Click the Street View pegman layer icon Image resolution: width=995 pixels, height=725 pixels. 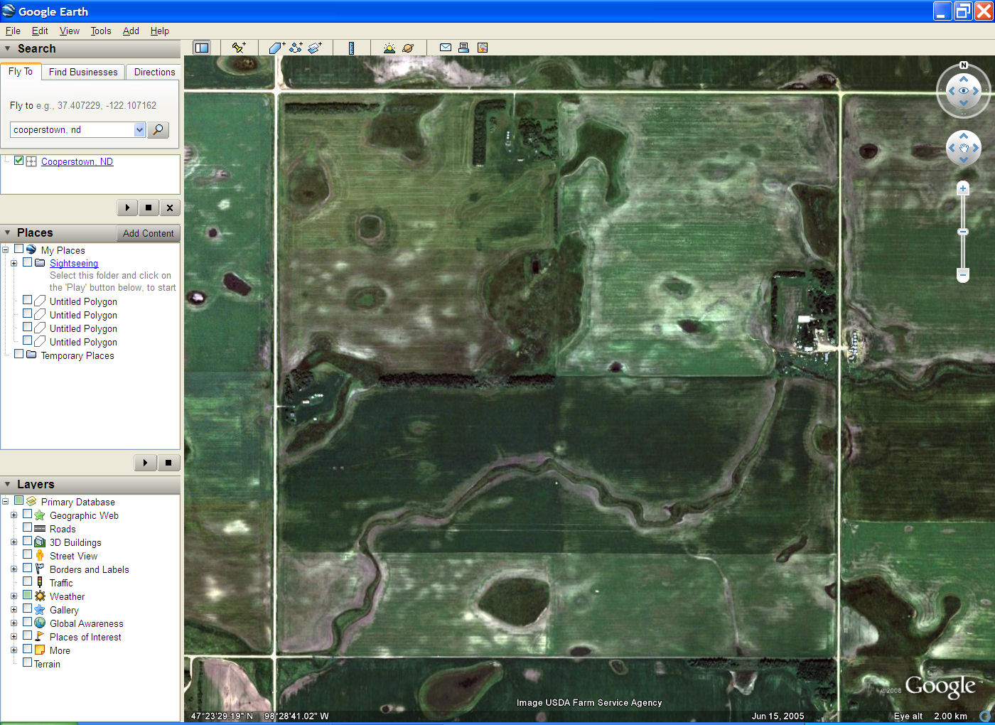(x=40, y=556)
